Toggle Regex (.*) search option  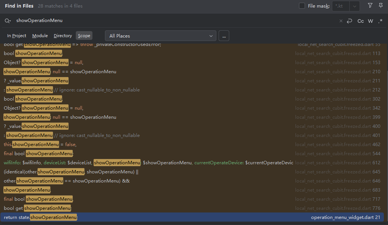point(380,21)
